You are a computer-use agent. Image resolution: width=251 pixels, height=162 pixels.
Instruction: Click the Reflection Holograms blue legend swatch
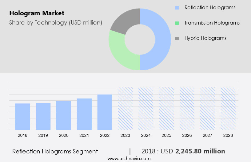coord(177,8)
